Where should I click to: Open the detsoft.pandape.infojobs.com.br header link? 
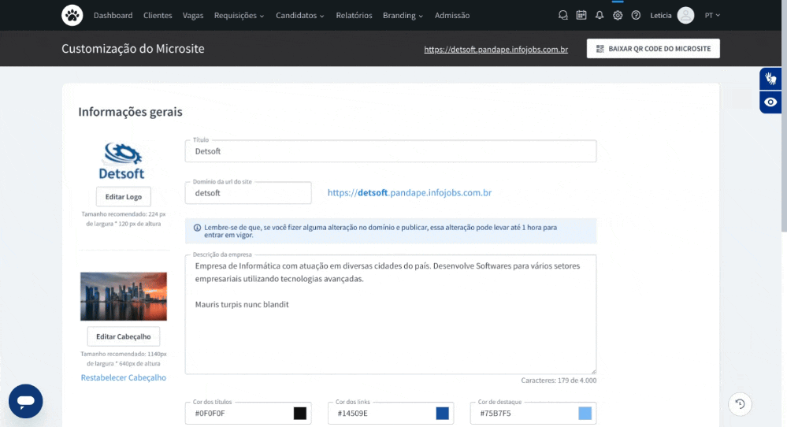pos(496,49)
